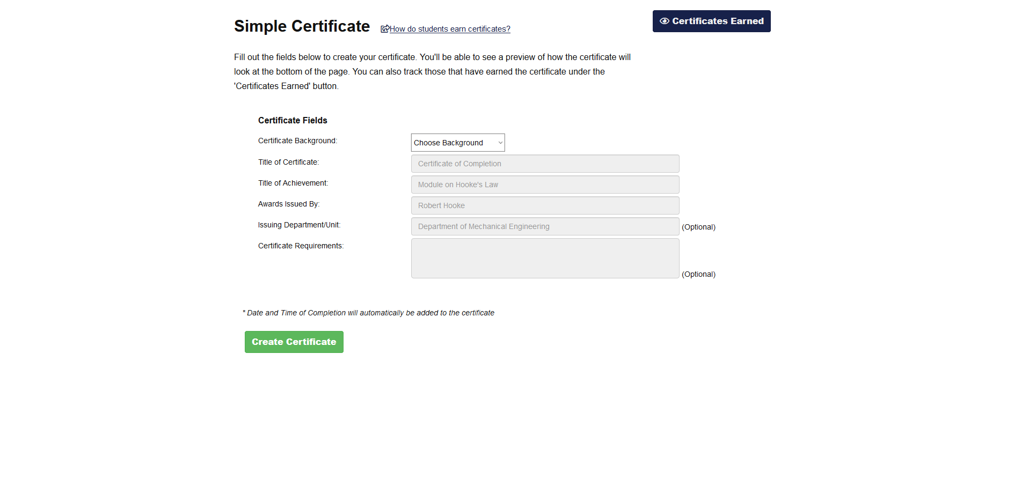Open the Choose Background dropdown

pos(457,143)
